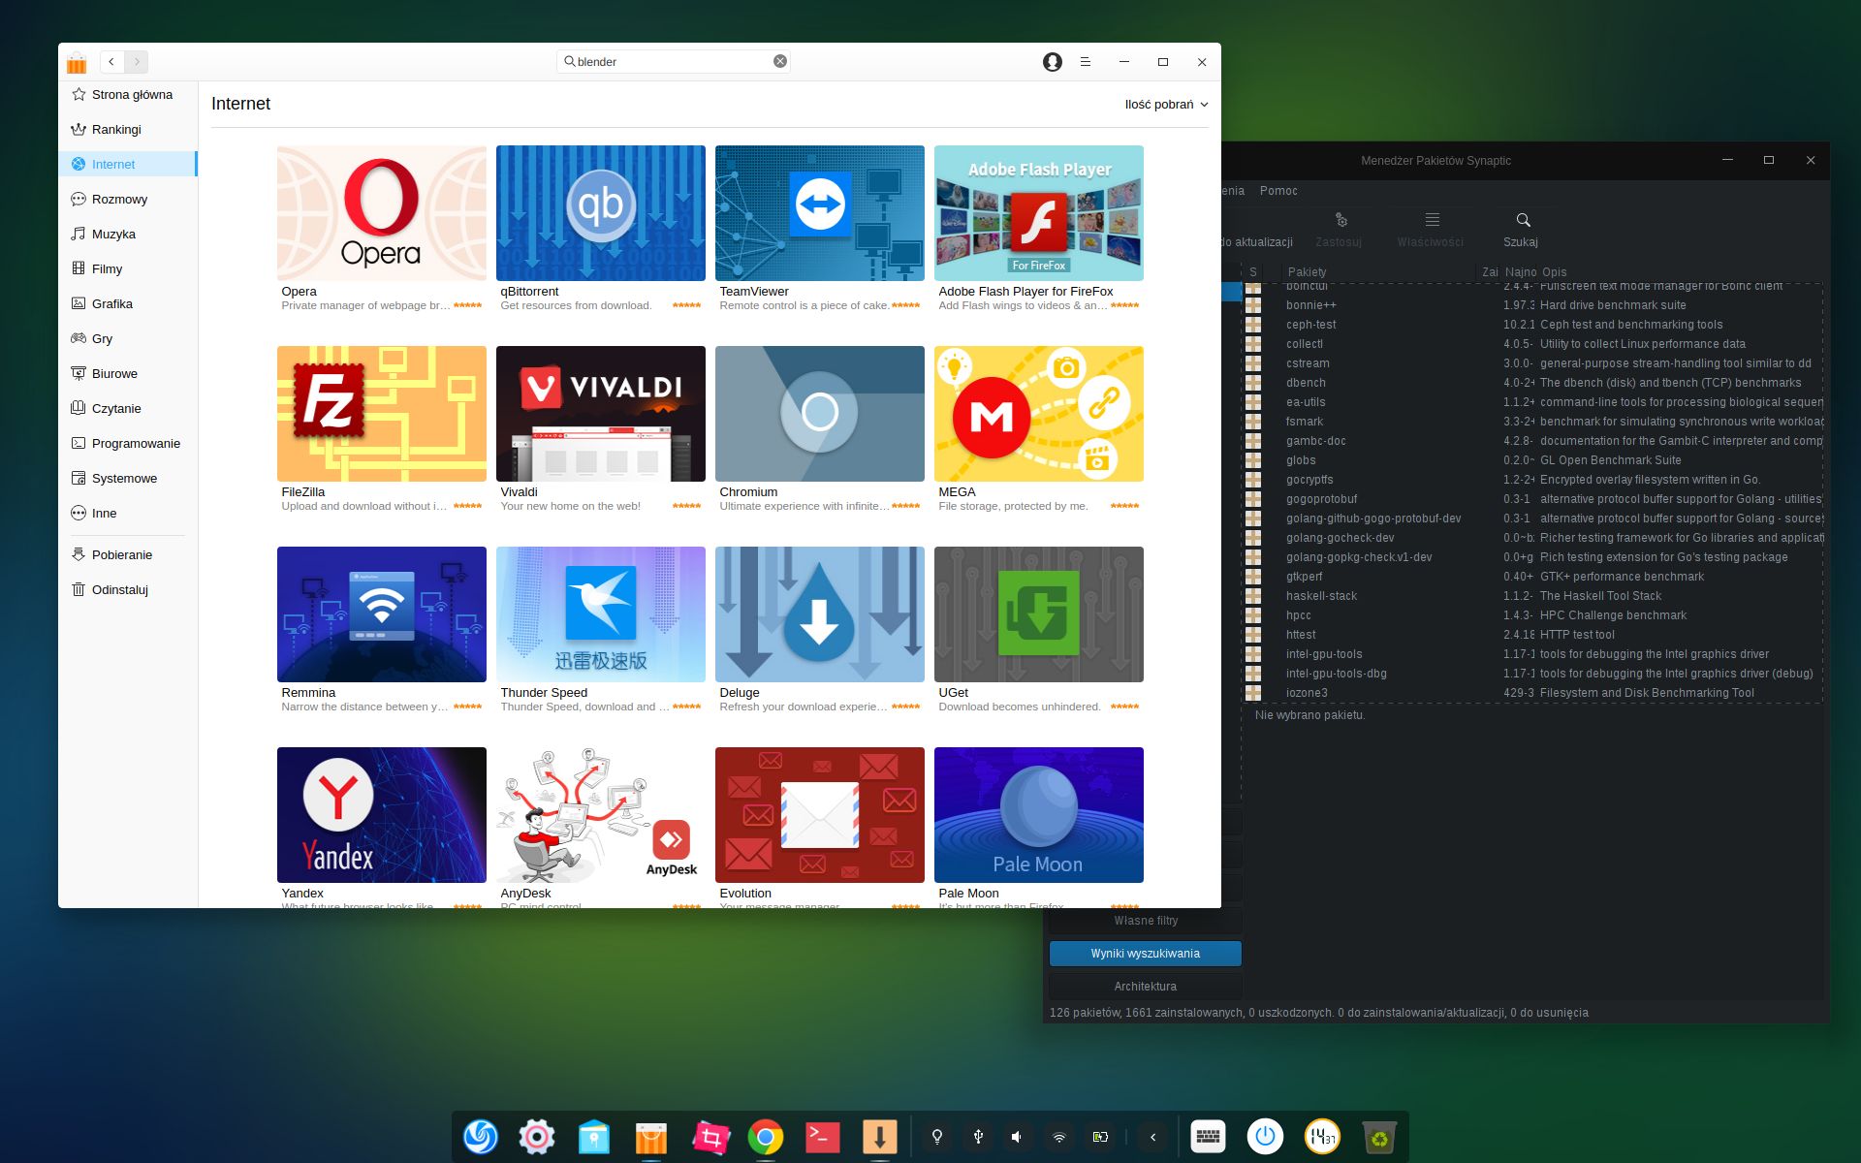Toggle checkbox for hpcc package
The image size is (1861, 1163).
[1253, 615]
